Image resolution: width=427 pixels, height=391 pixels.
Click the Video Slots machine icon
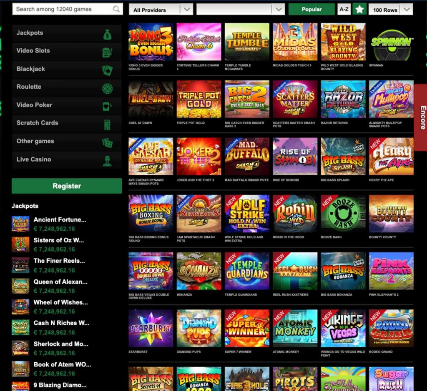[x=107, y=52]
